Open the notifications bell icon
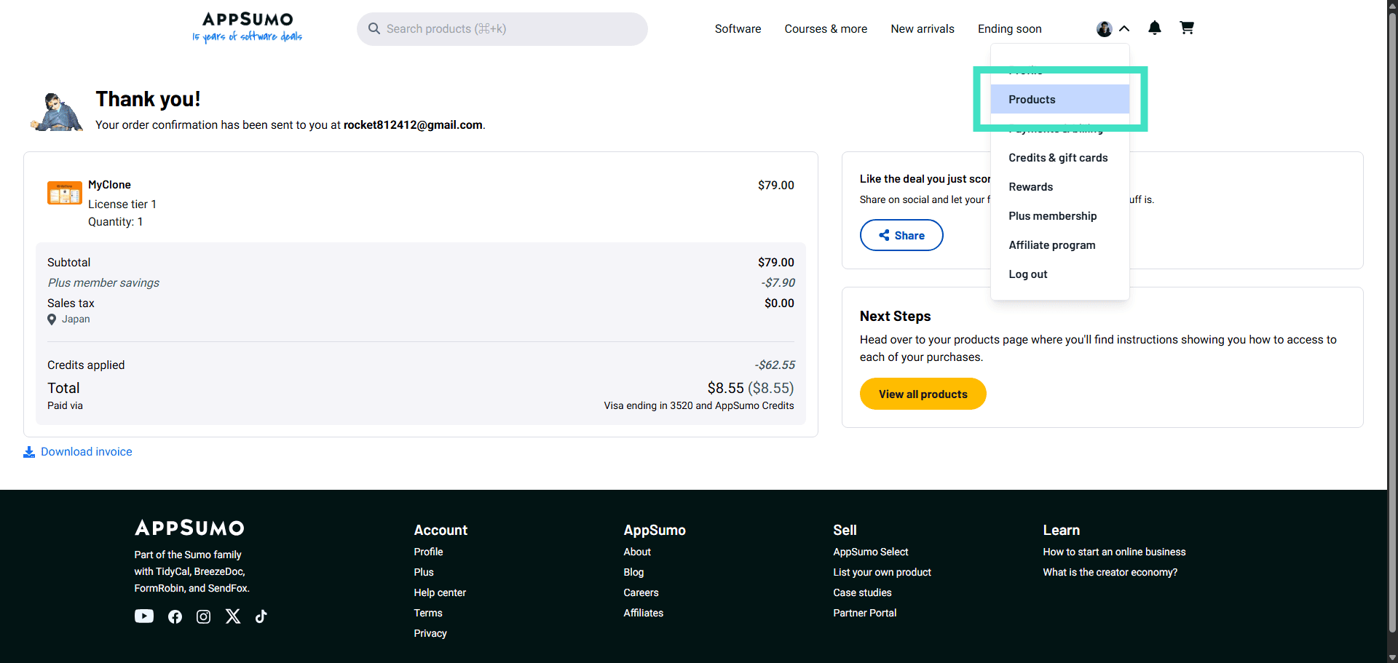The height and width of the screenshot is (663, 1398). click(x=1154, y=28)
